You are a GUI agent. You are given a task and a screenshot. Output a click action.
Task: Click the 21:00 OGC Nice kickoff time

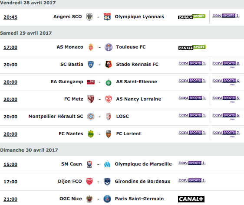10,199
